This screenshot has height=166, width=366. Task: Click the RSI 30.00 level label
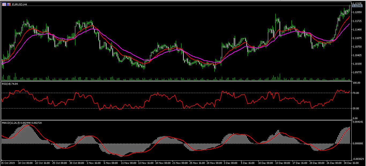(356, 108)
